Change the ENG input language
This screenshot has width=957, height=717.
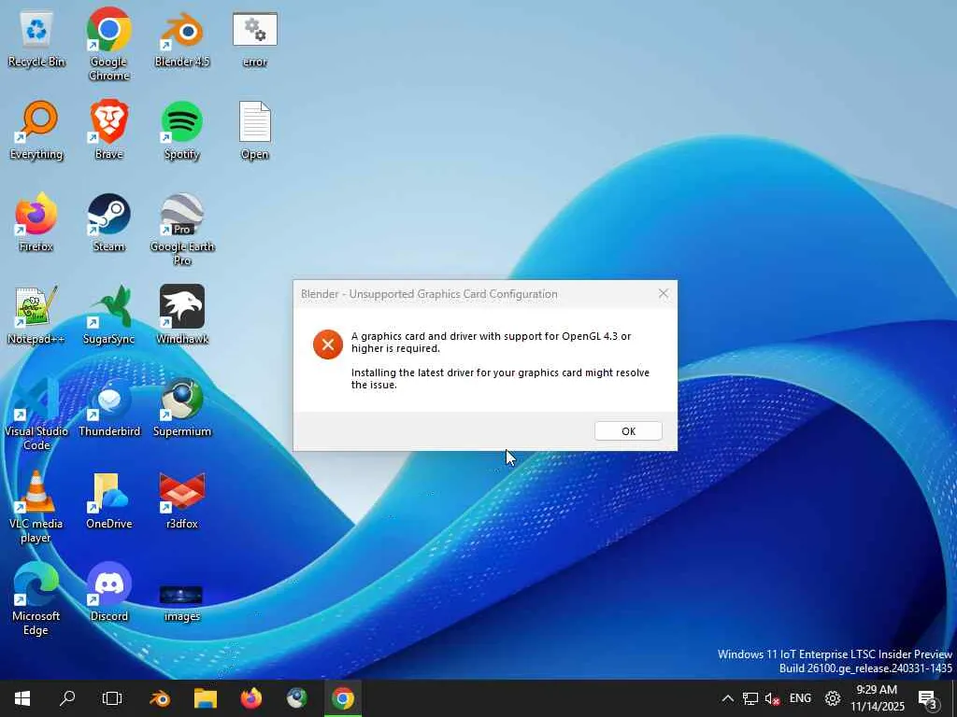coord(800,698)
